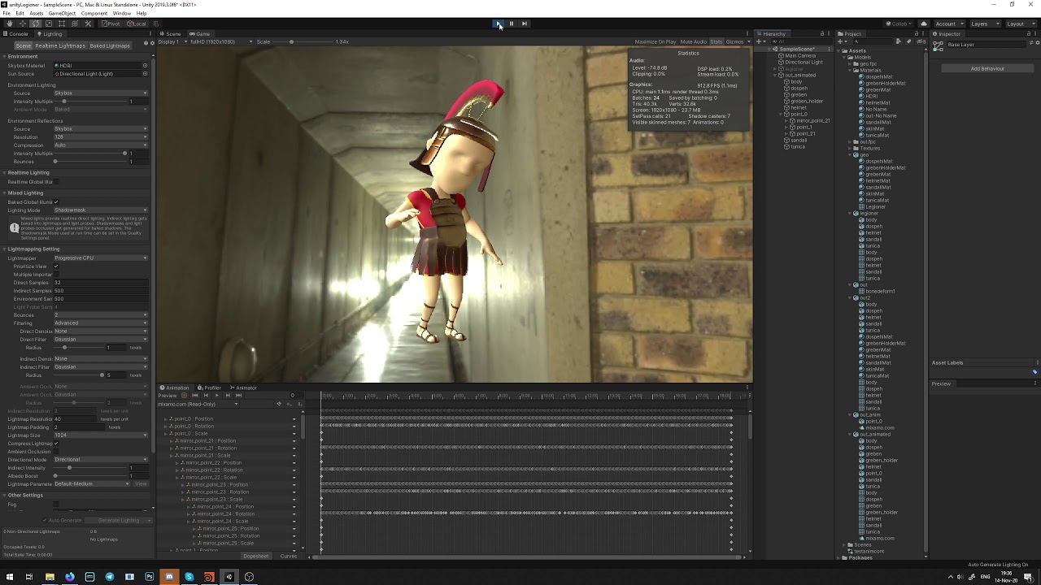
Task: Switch to Realtime Lightmaps view
Action: 60,45
